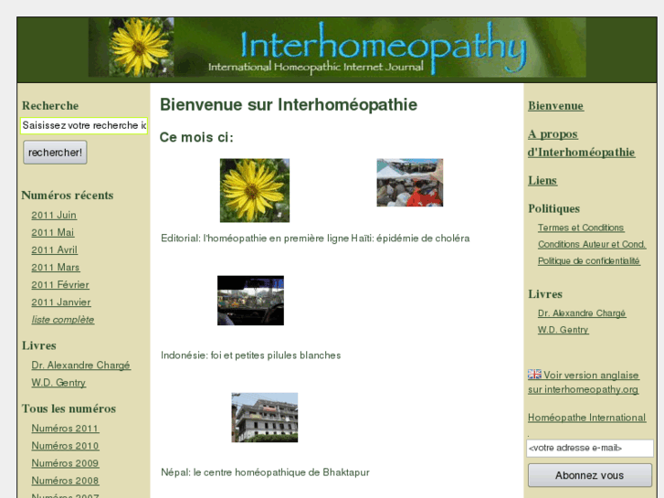Open the Numéros 2009 link
Viewport: 664px width, 498px height.
(x=65, y=463)
